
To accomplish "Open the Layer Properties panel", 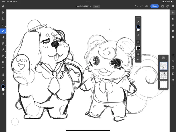I will pyautogui.click(x=173, y=25).
